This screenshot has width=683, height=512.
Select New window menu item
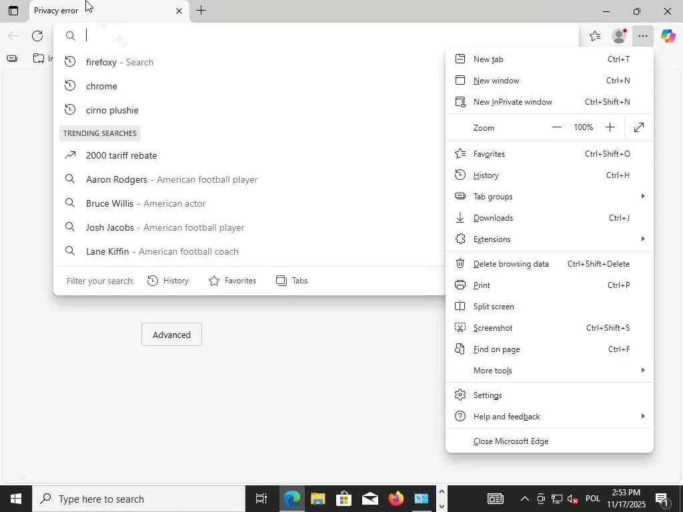[x=550, y=81]
